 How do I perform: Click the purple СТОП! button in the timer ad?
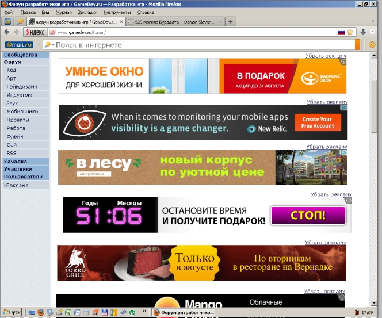coord(308,215)
